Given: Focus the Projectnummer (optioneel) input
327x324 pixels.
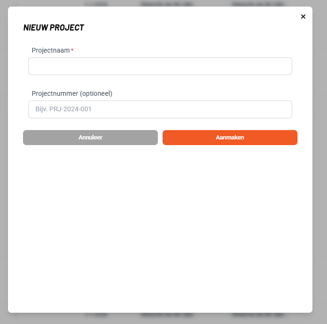Looking at the screenshot, I should tap(160, 109).
